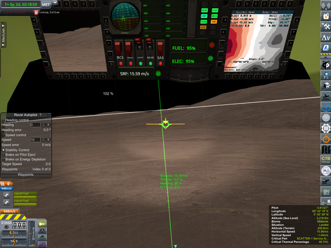Screen dimensions: 331x248
Task: Enable Heading control checkbox
Action: (x=4, y=120)
